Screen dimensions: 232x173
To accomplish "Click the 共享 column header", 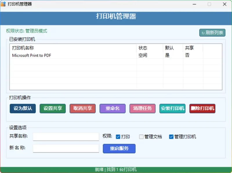I will coord(189,48).
